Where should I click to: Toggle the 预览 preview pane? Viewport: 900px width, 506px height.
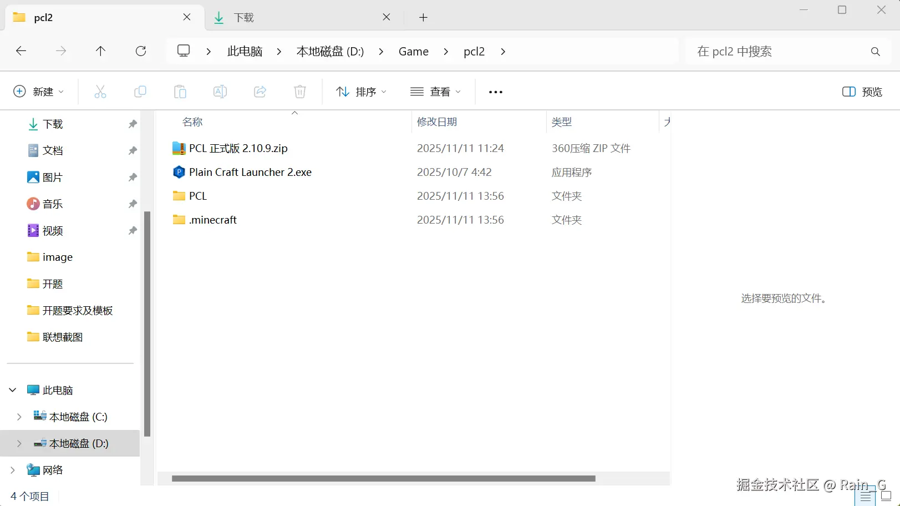[x=862, y=92]
